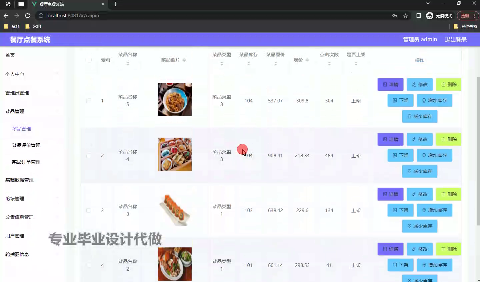Open the 常用 bookmarks folder
Viewport: 480px width, 282px height.
(x=33, y=26)
